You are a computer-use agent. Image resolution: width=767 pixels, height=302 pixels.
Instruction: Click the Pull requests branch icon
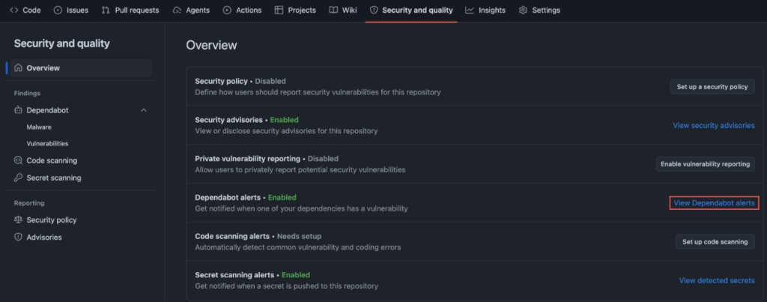(106, 10)
